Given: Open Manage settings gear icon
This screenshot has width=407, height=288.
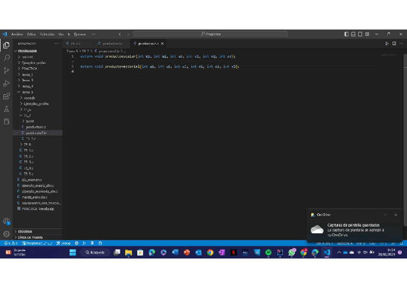Looking at the screenshot, I should click(x=6, y=234).
